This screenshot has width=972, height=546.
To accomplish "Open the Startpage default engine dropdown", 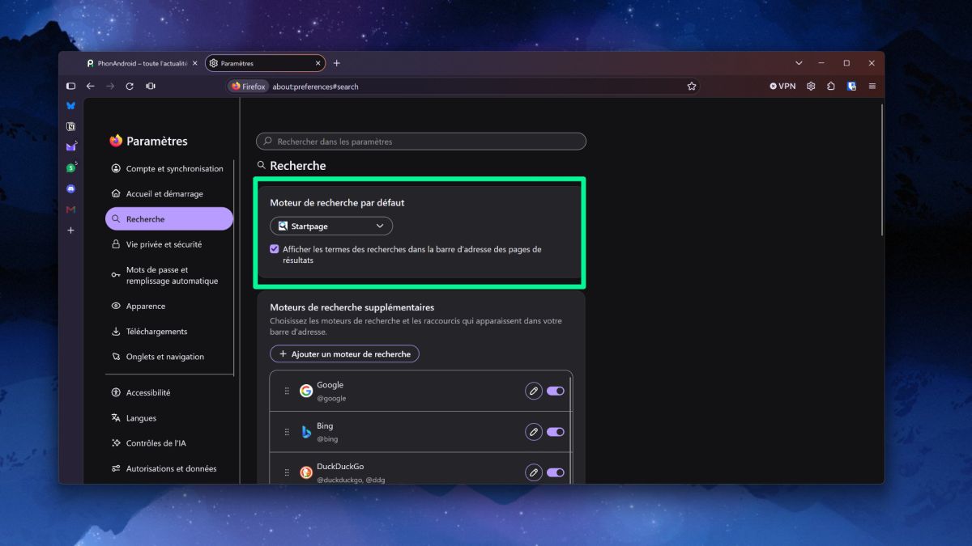I will point(331,226).
